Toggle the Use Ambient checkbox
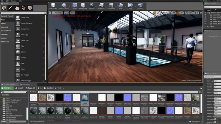Screen dimensions: 221x124 coord(215,120)
